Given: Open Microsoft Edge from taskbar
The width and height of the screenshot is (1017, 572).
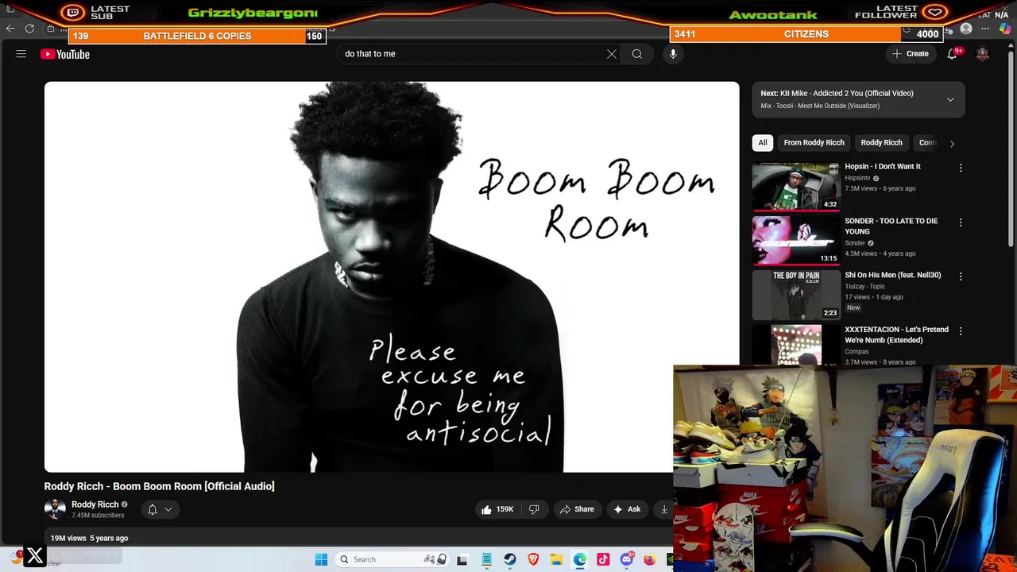Looking at the screenshot, I should [x=580, y=559].
